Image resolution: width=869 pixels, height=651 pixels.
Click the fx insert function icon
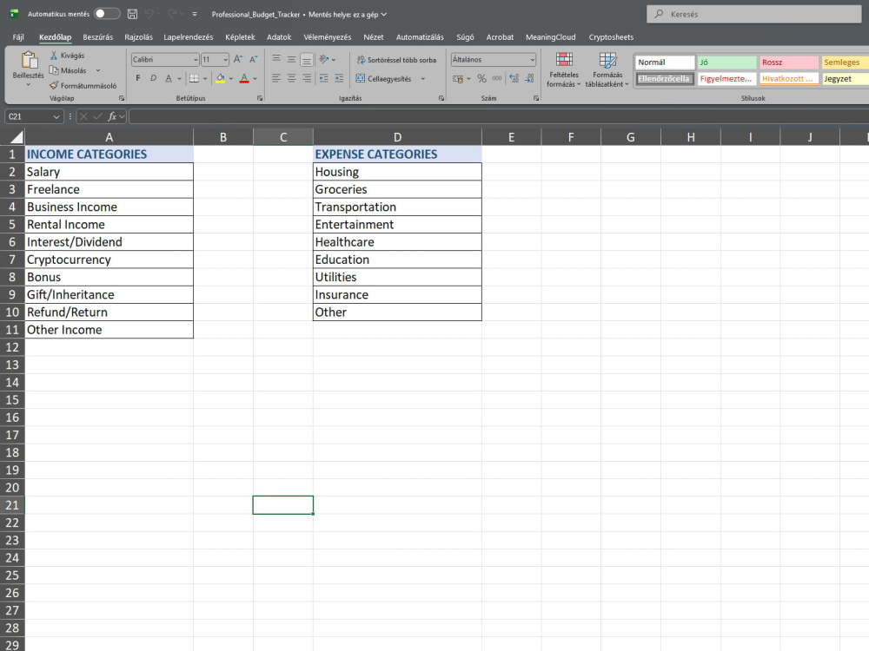point(112,116)
